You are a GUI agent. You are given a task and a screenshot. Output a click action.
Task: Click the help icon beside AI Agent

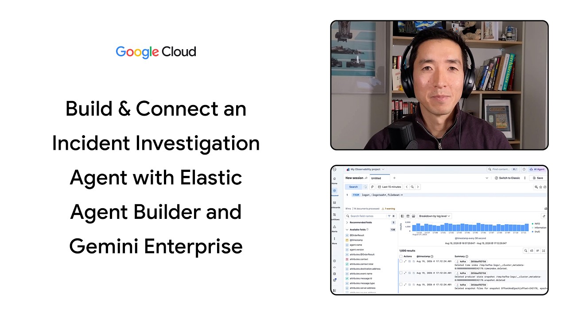click(x=524, y=169)
